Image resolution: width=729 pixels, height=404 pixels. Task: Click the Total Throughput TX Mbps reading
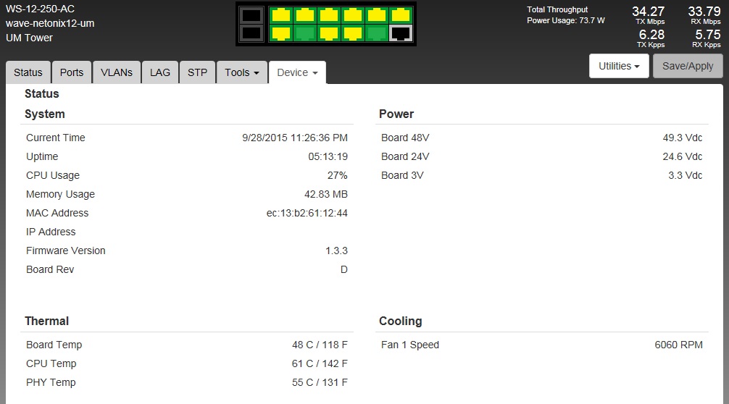tap(648, 12)
